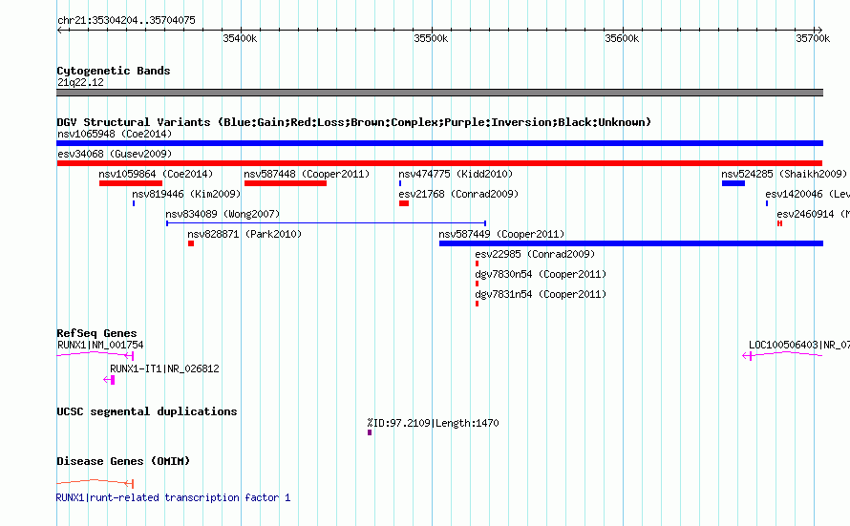The width and height of the screenshot is (850, 526).
Task: Select the dgv7830n54 (Cooper2011) label
Action: [x=541, y=274]
